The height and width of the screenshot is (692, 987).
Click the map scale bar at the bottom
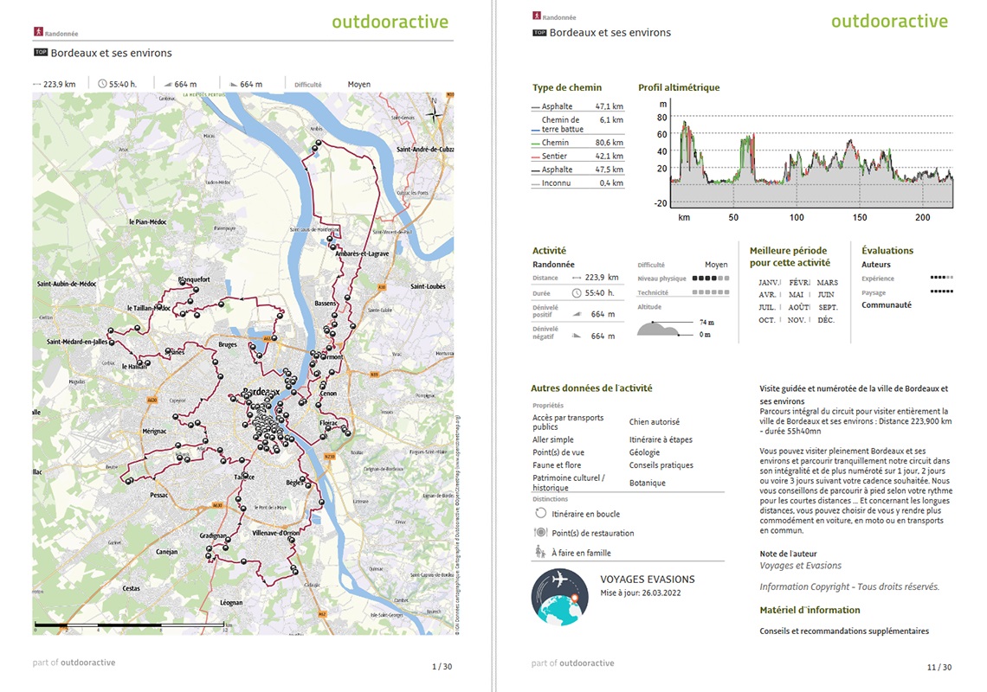pyautogui.click(x=130, y=624)
